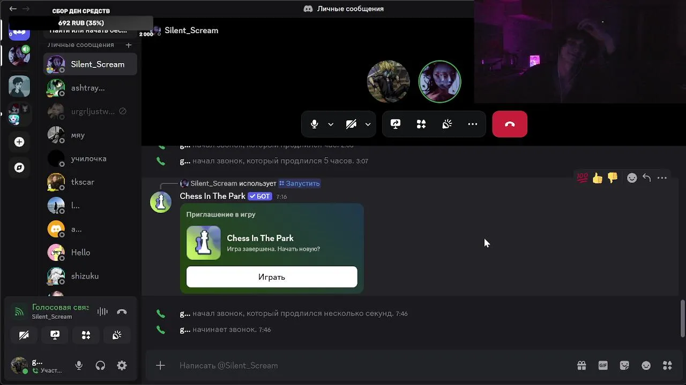The image size is (686, 385).
Task: Click top avatar in call view
Action: coord(389,81)
